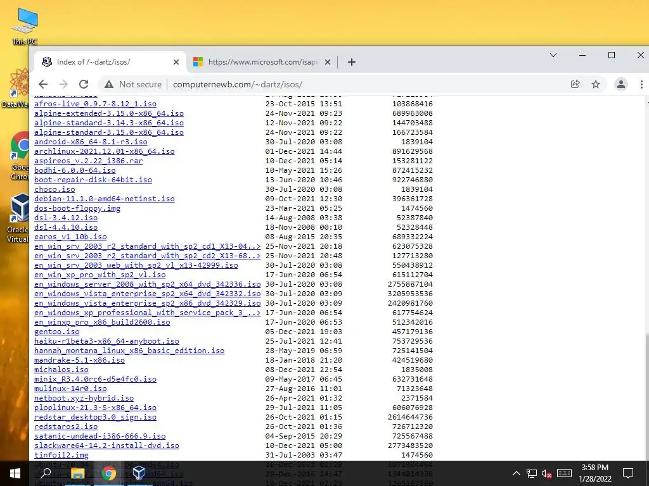Screen dimensions: 649x486
Task: Click the mandrake-5.1-x86.iso link
Action: 79,360
